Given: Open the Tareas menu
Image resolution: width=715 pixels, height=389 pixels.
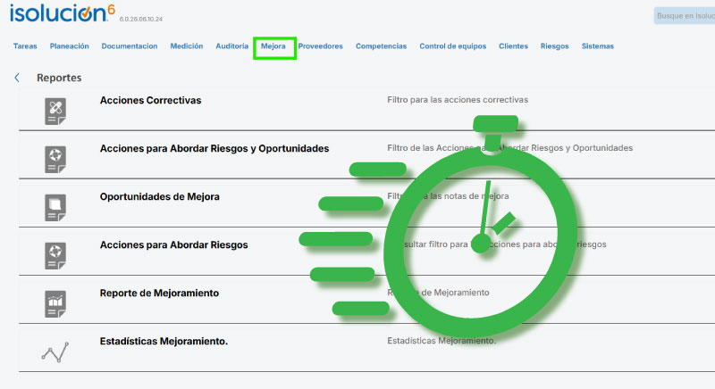Looking at the screenshot, I should pyautogui.click(x=25, y=46).
